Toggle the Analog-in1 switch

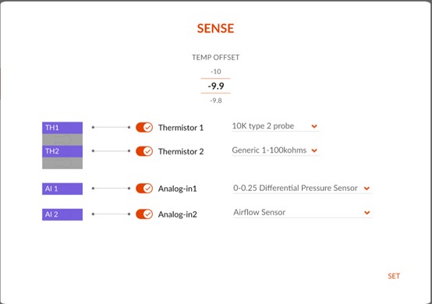pos(144,189)
